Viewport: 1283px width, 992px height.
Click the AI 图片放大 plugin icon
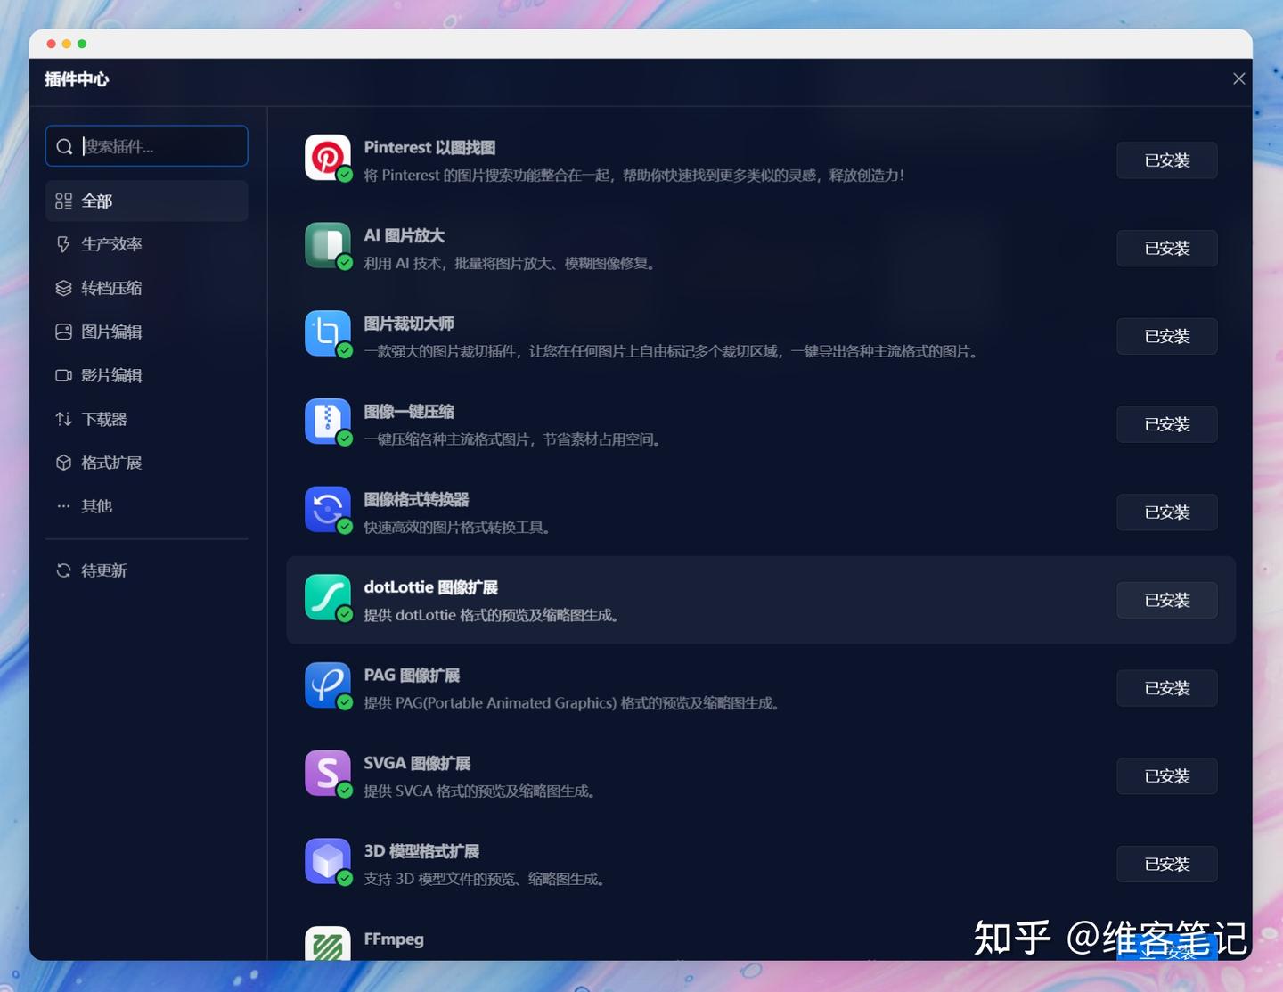(x=328, y=246)
